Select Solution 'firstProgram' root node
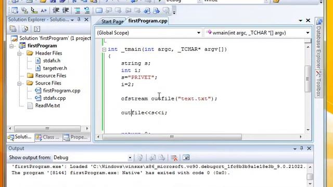The height and width of the screenshot is (187, 333). tap(55, 38)
